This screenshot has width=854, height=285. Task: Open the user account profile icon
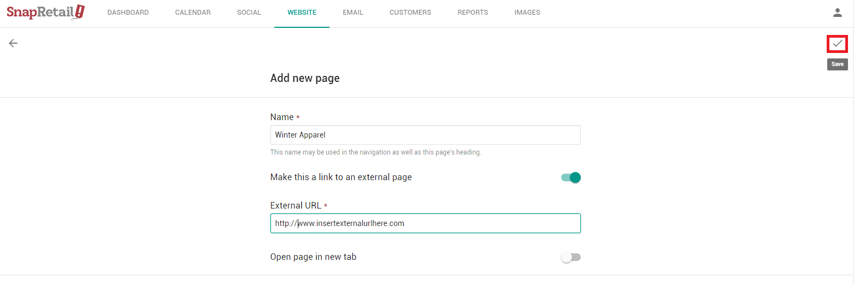pos(837,13)
